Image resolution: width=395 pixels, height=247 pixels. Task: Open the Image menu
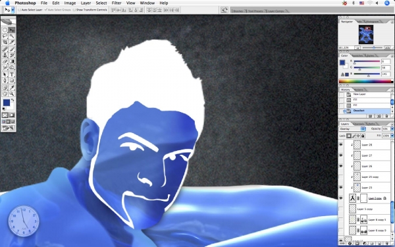[70, 3]
